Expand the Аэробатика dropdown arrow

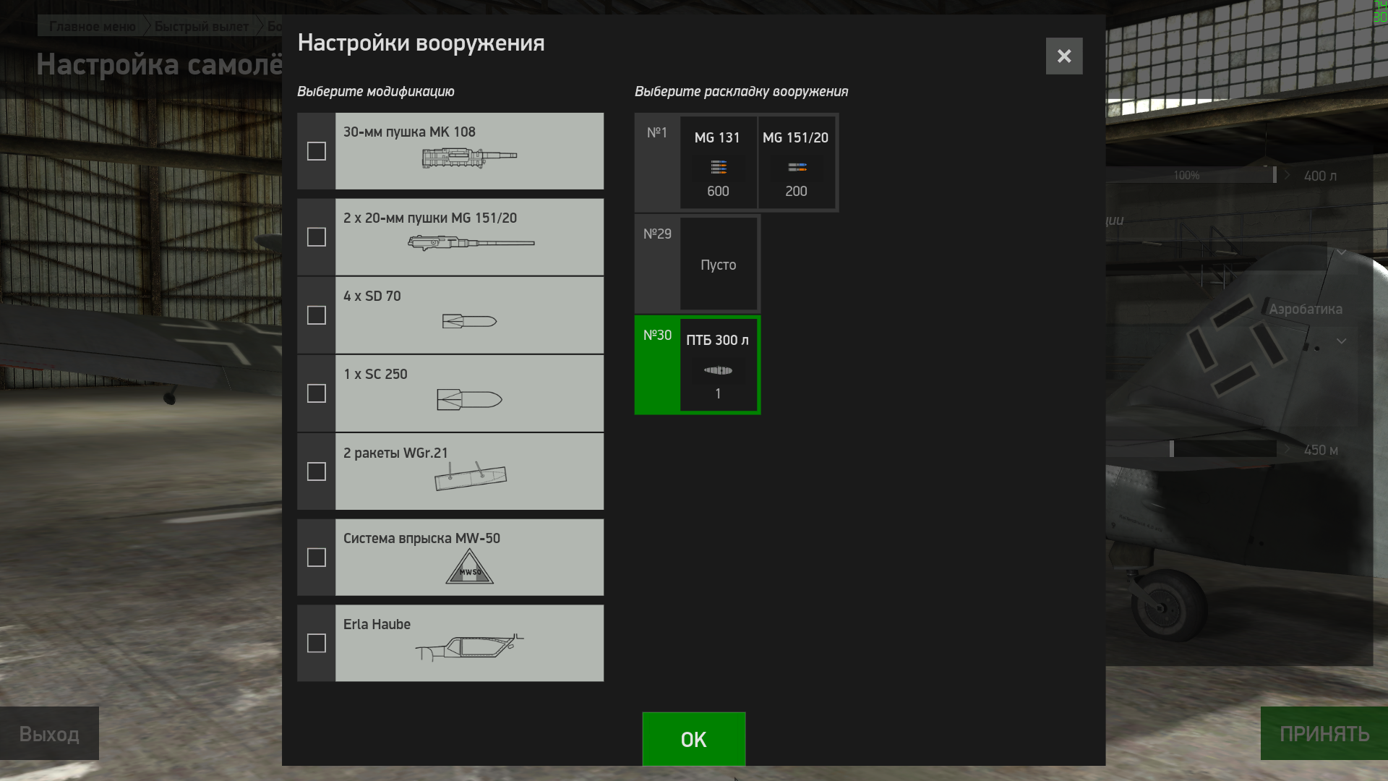(x=1341, y=341)
